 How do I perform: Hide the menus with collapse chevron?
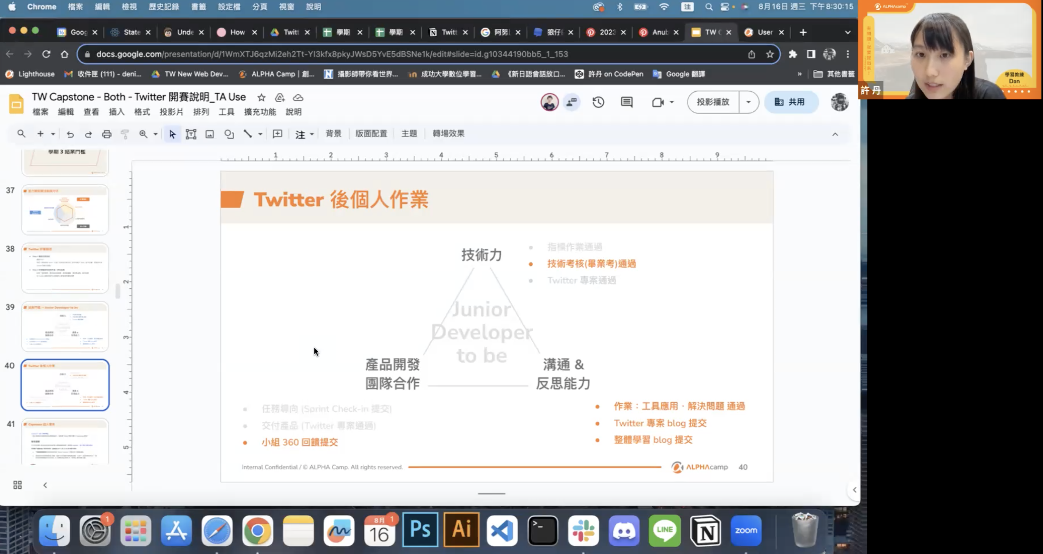[x=835, y=134]
